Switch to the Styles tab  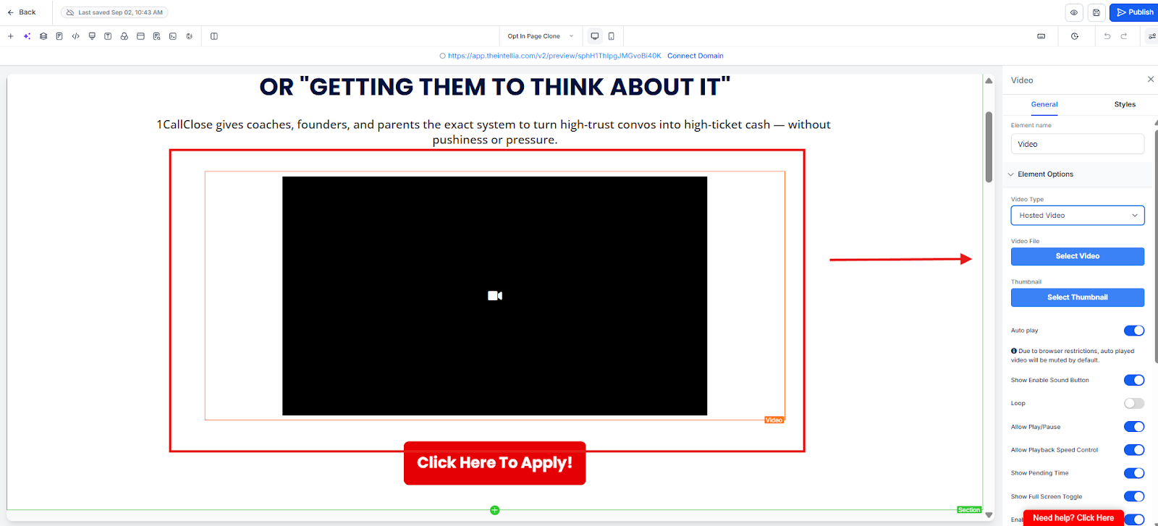coord(1125,104)
